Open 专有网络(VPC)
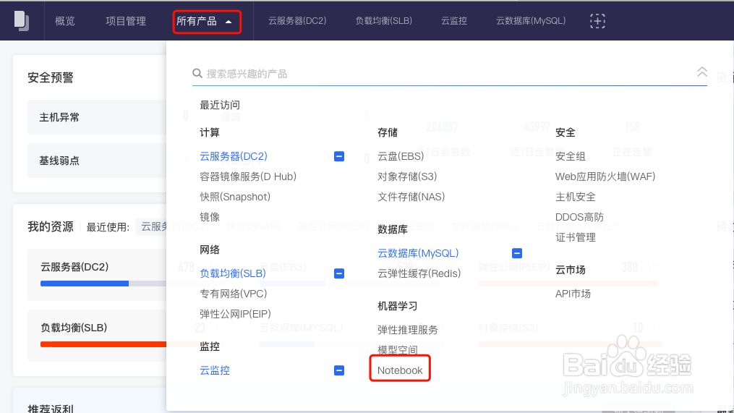 pos(233,294)
